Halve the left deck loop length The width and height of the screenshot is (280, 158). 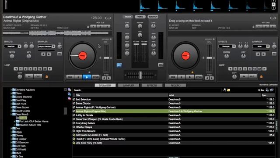tap(16, 69)
